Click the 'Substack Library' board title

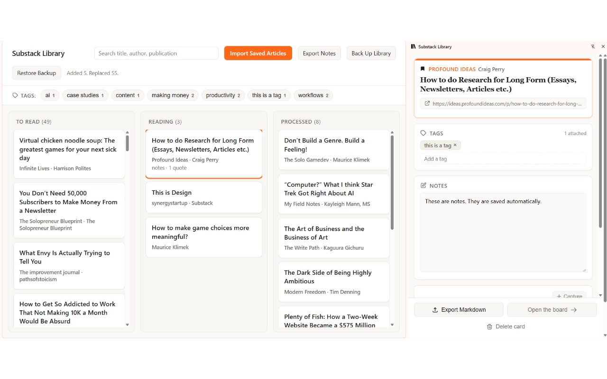click(x=38, y=54)
